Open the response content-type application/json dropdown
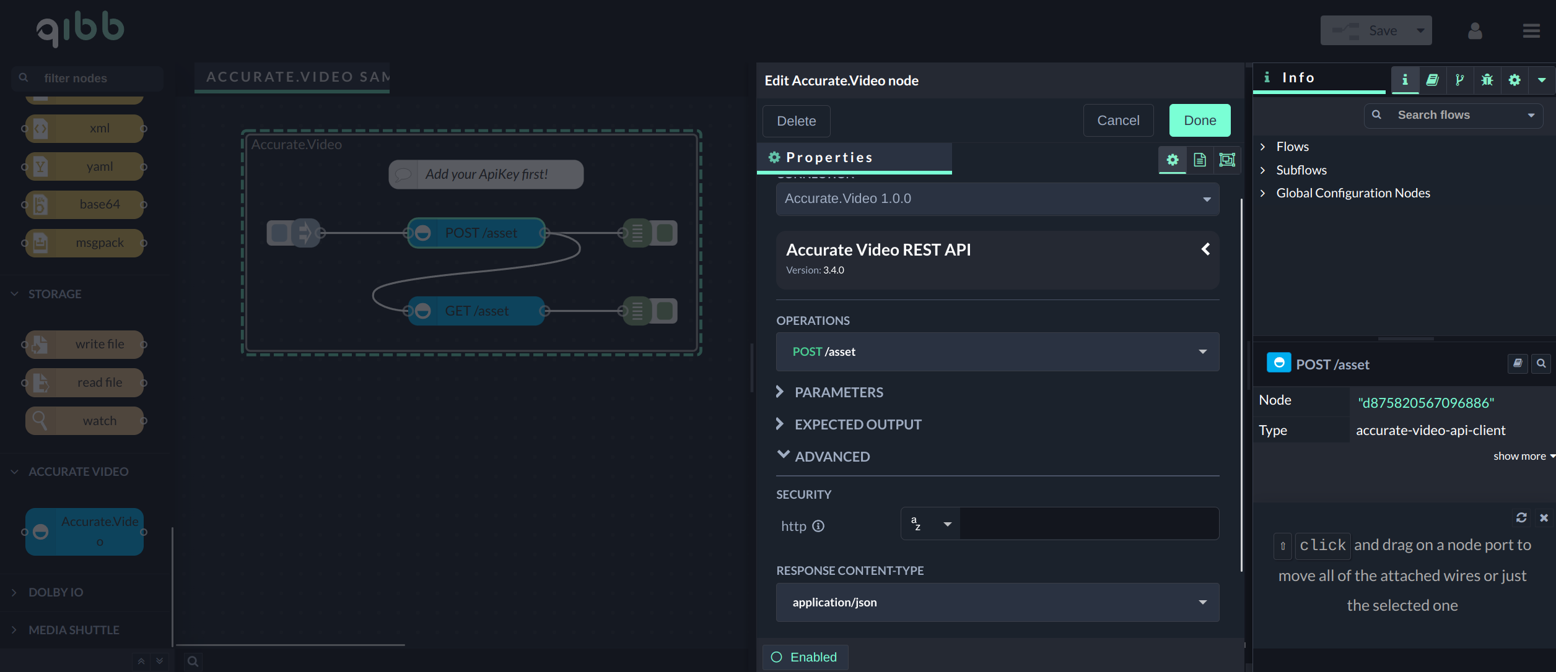This screenshot has height=672, width=1556. click(x=997, y=602)
